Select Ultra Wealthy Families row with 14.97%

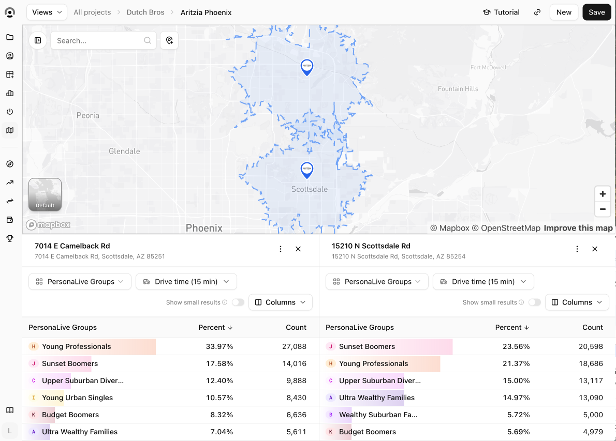coord(467,398)
